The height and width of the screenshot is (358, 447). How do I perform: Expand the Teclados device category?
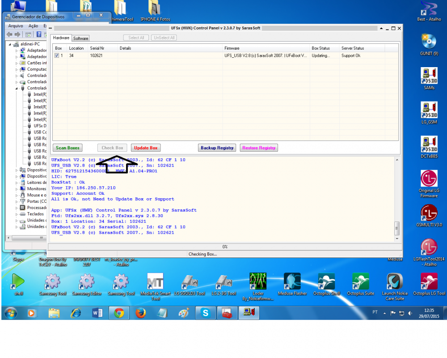pyautogui.click(x=17, y=214)
